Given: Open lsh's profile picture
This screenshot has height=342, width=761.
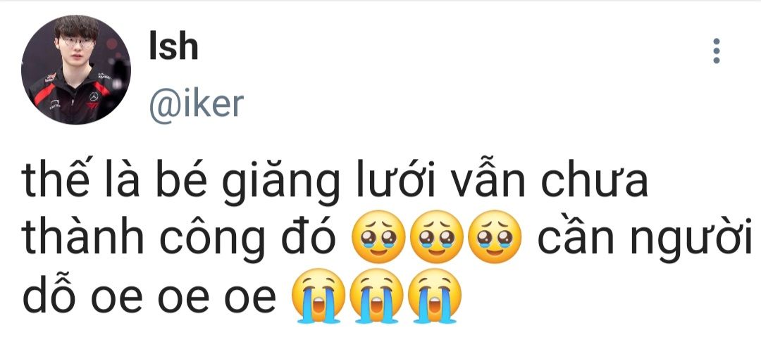Looking at the screenshot, I should [x=75, y=70].
